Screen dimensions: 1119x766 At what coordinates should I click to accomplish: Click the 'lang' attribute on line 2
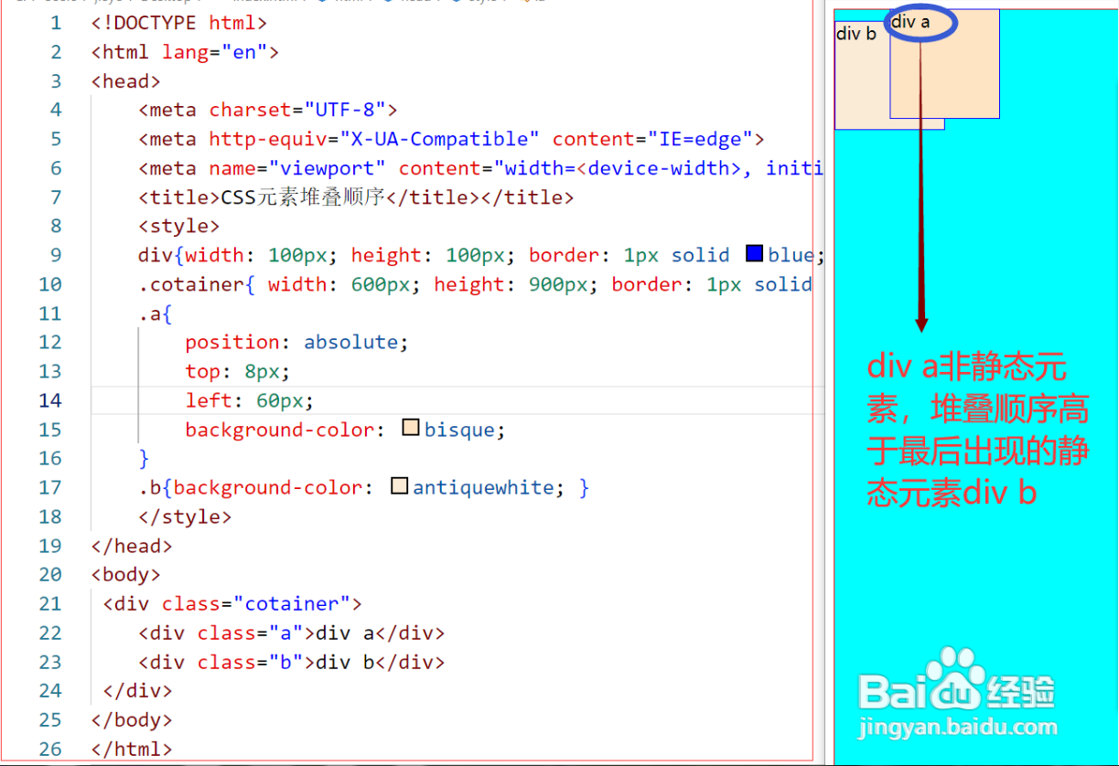click(x=186, y=52)
